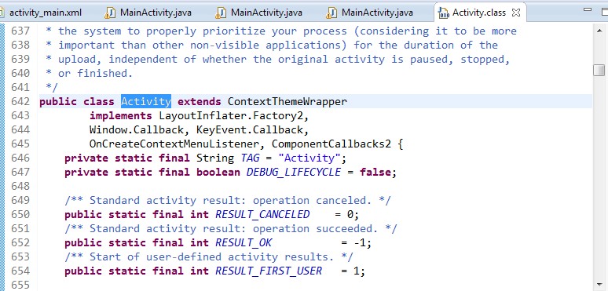Click the scrollbar down arrow
This screenshot has width=608, height=291.
(599, 285)
